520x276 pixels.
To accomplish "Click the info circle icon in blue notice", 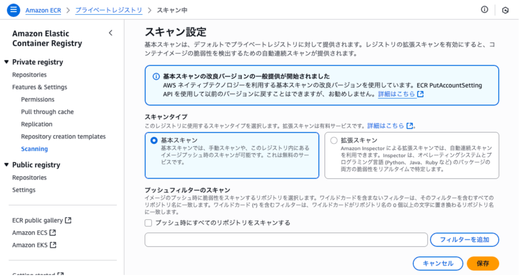I will 156,77.
